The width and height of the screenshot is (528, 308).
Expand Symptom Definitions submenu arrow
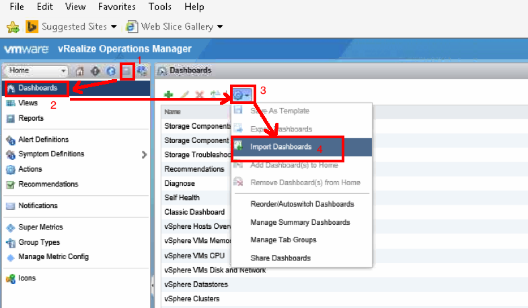click(144, 154)
